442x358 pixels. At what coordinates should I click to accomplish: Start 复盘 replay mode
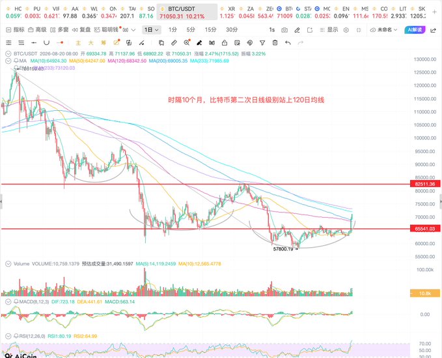(x=81, y=29)
